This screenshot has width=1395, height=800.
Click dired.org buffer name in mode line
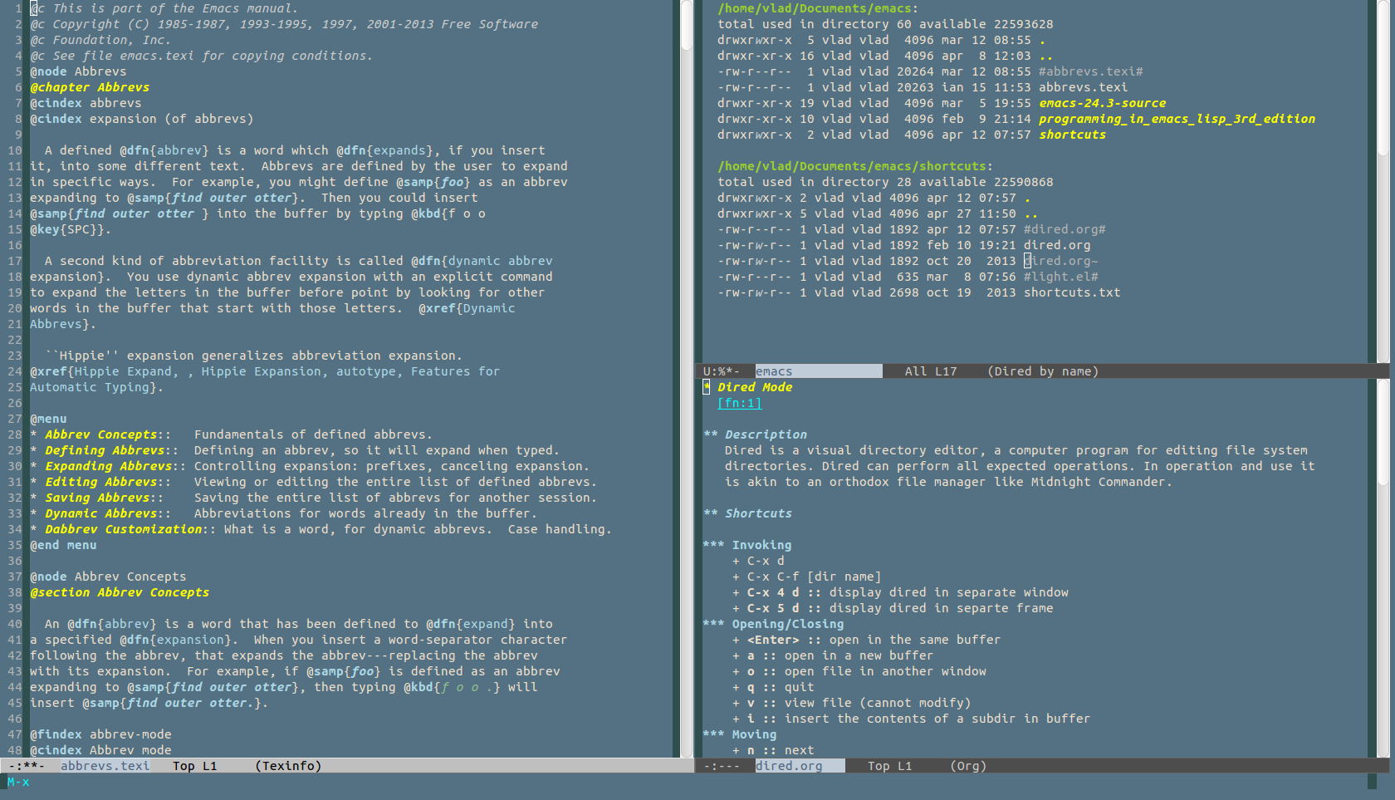pos(789,766)
